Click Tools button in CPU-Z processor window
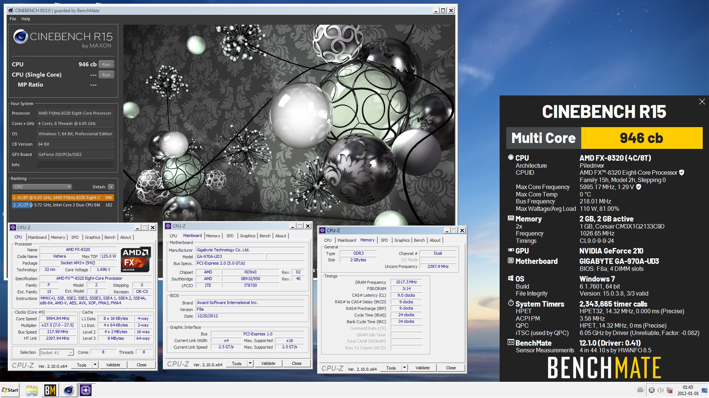The image size is (709, 398). [82, 365]
